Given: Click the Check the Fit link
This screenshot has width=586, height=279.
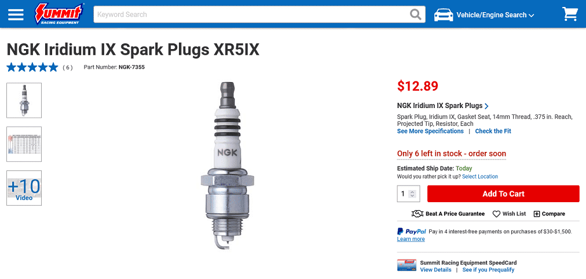Looking at the screenshot, I should click(493, 131).
